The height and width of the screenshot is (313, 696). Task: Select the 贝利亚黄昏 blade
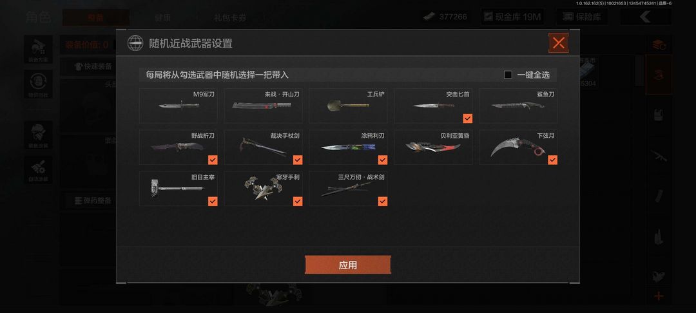(x=433, y=147)
